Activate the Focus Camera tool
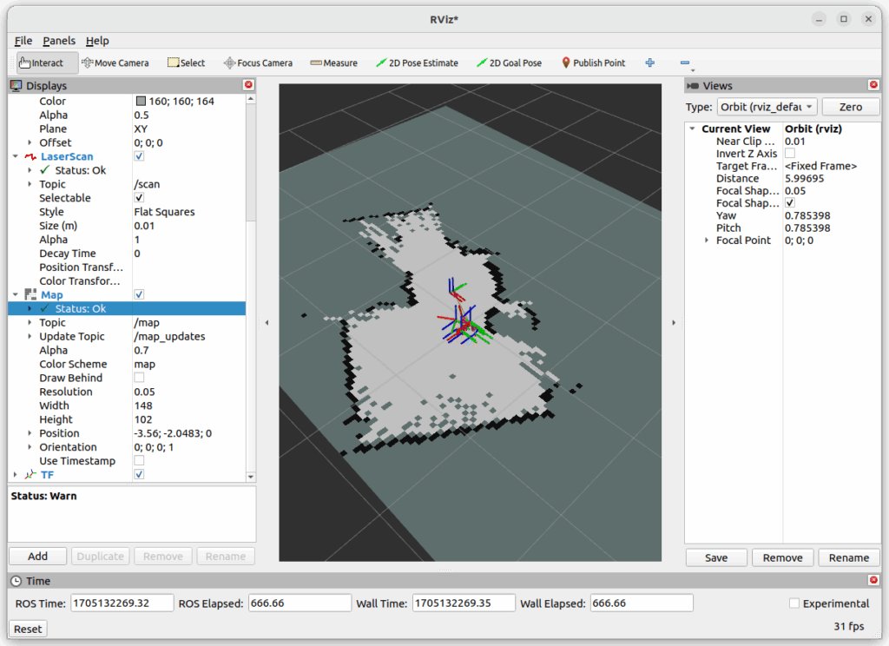 coord(258,63)
